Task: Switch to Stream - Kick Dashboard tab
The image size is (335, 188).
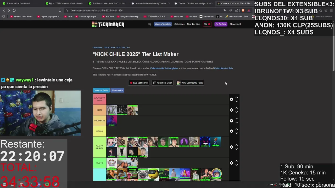Action: click(x=21, y=3)
